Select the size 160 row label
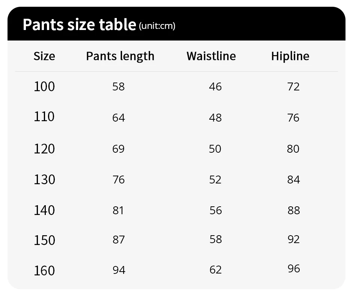 [x=44, y=270]
